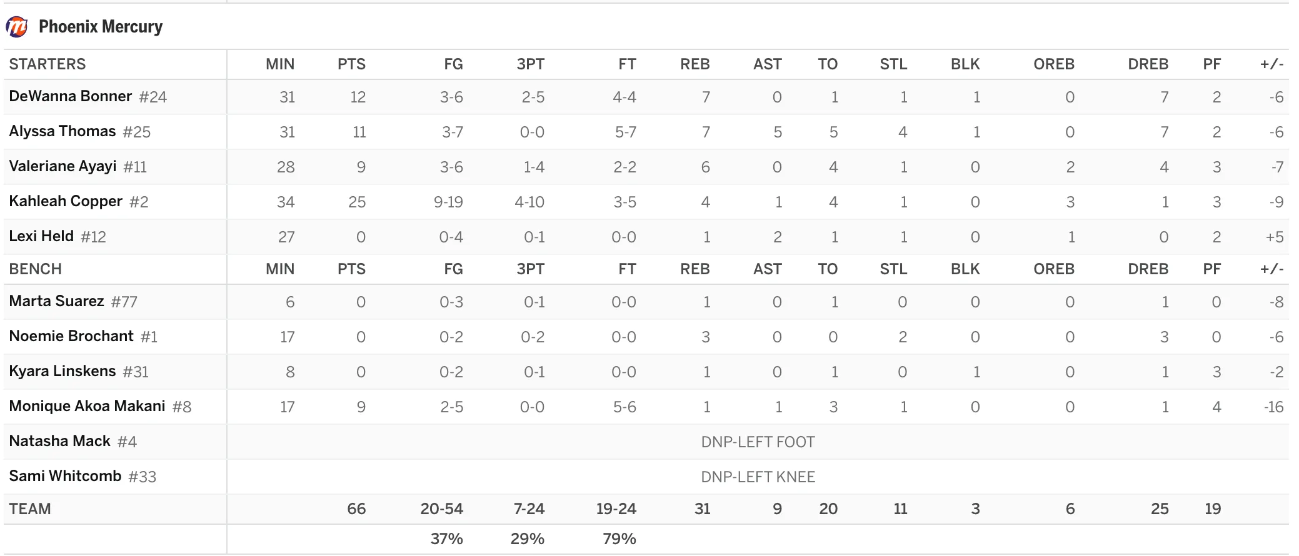This screenshot has width=1299, height=556.
Task: Open Marta Suarez's profile
Action: [56, 301]
